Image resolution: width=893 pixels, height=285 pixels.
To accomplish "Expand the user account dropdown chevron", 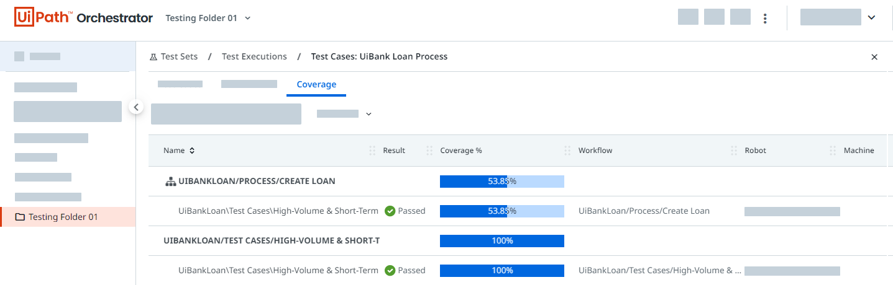I will [x=871, y=18].
